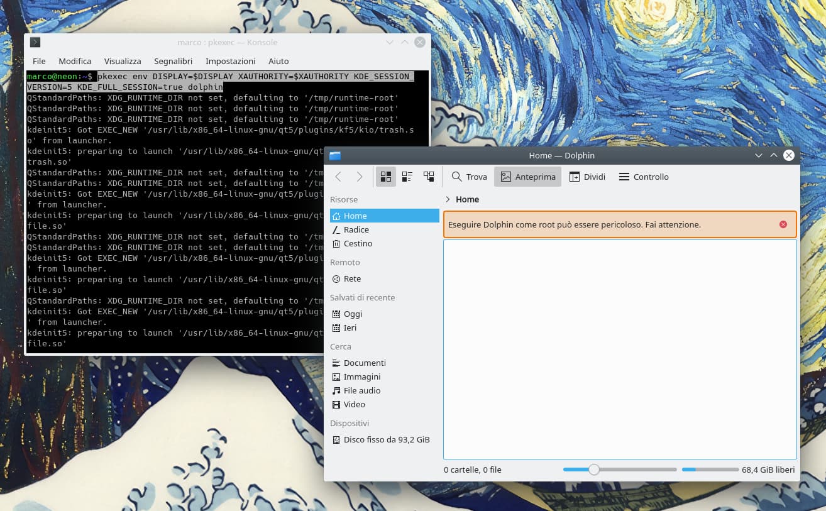
Task: Search for Immagini in sidebar
Action: pos(385,376)
